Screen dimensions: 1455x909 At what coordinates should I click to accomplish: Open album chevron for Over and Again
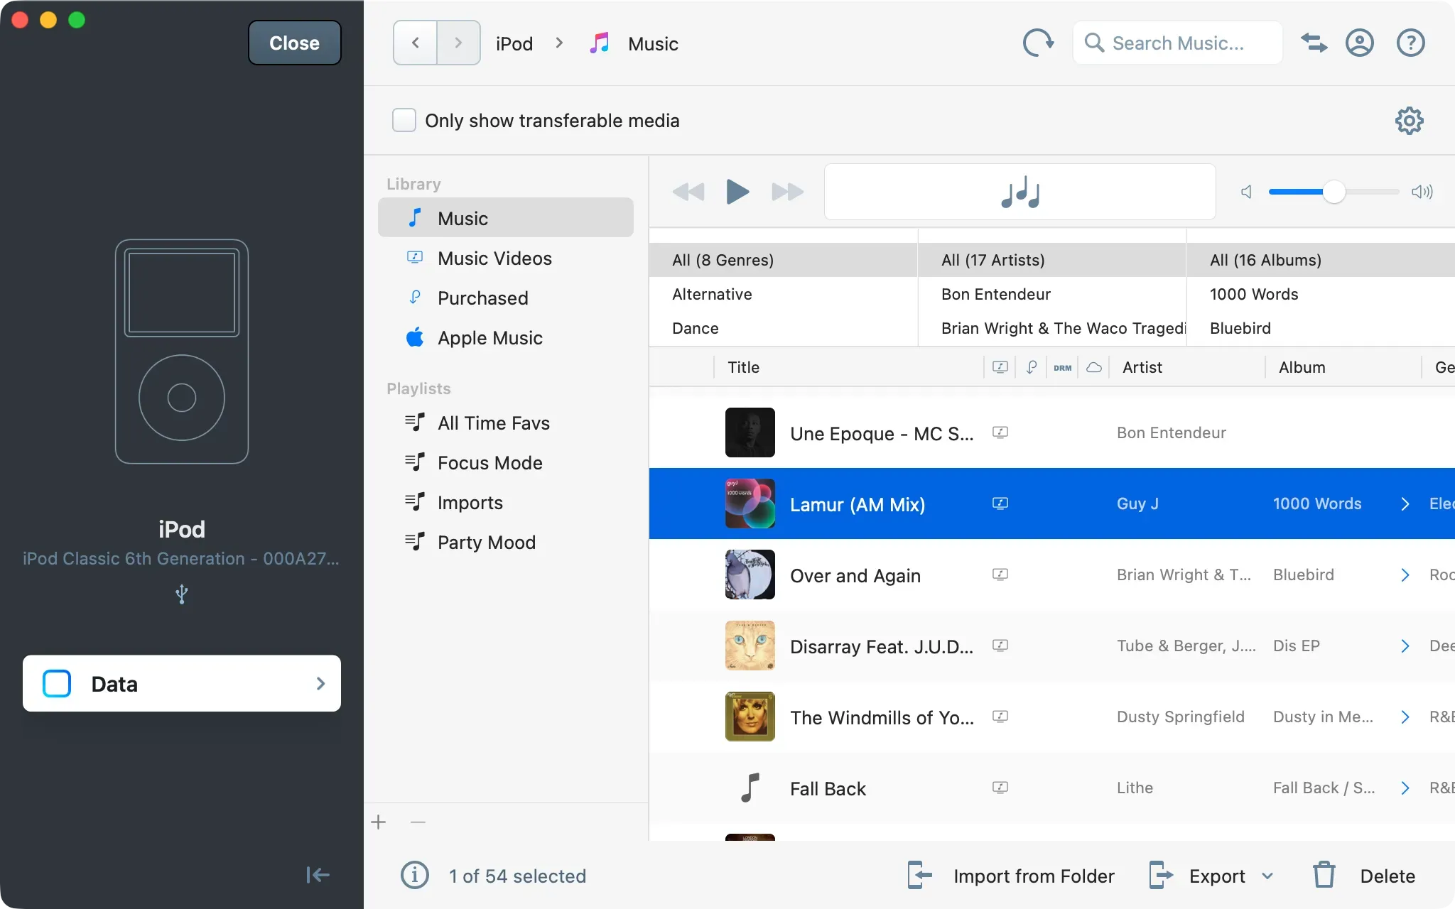coord(1405,575)
